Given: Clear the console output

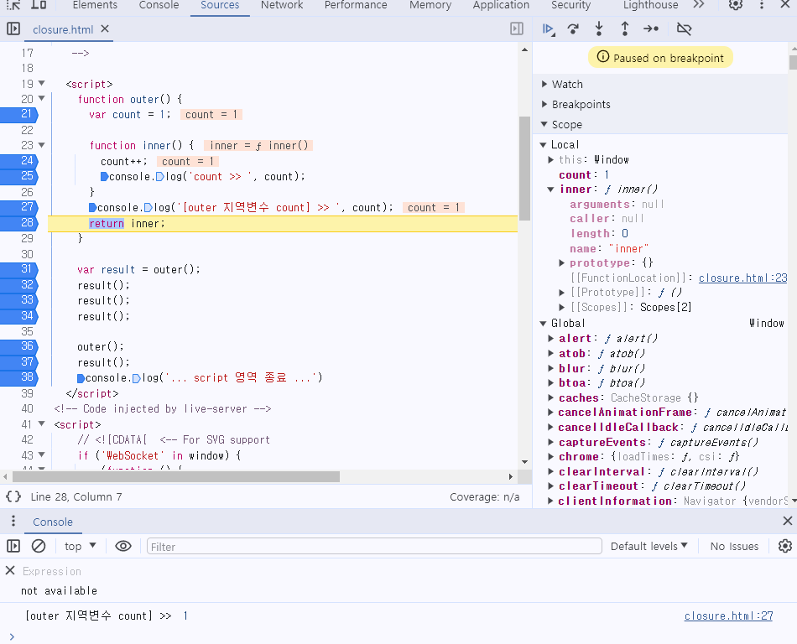Looking at the screenshot, I should pos(39,546).
